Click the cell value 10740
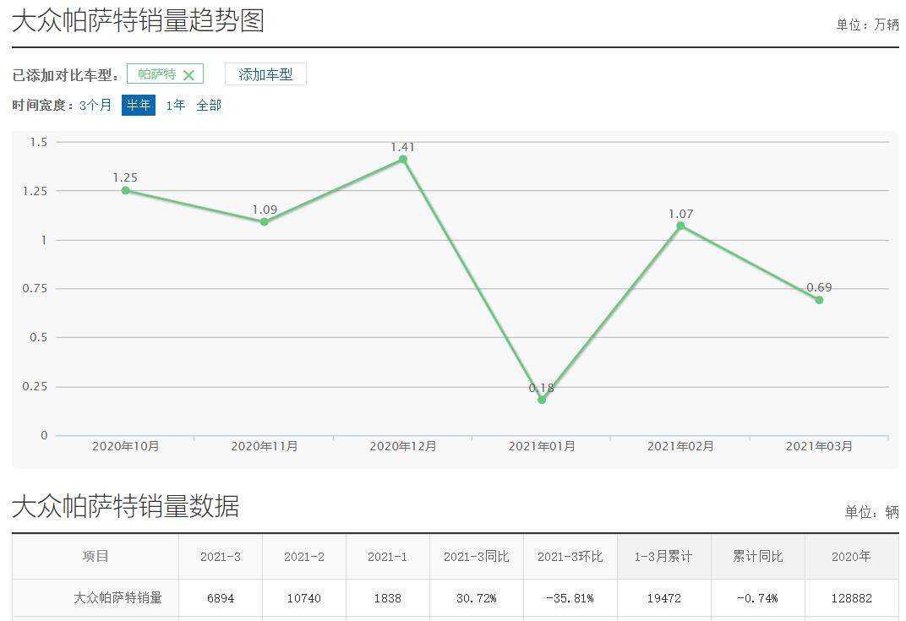 pyautogui.click(x=304, y=598)
